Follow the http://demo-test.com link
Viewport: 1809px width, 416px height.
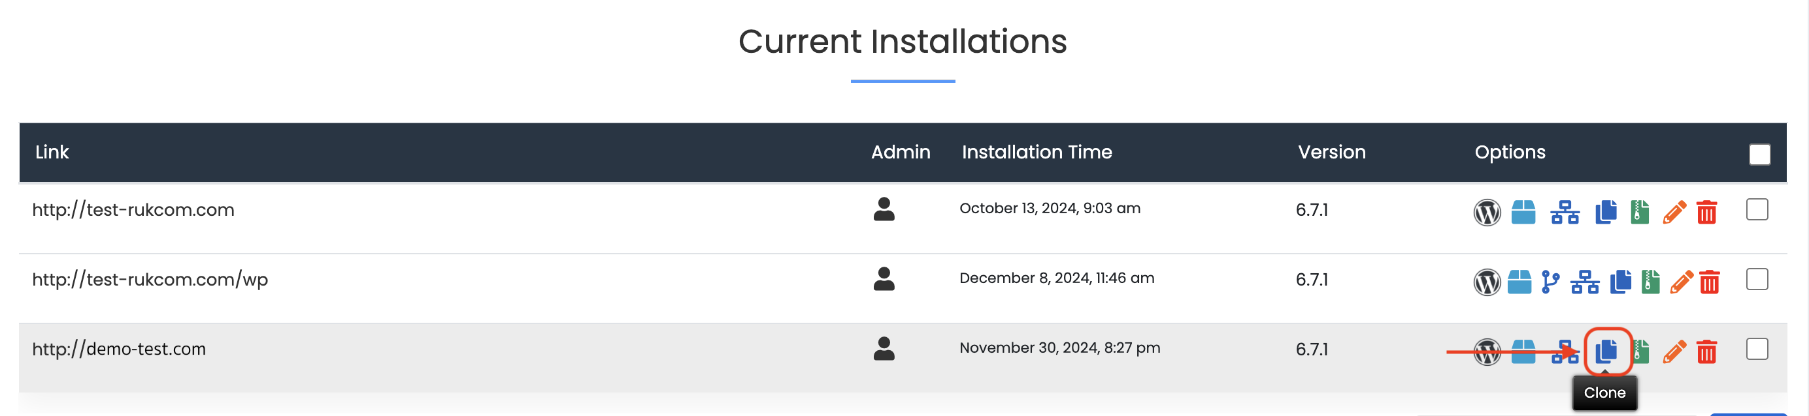point(120,349)
